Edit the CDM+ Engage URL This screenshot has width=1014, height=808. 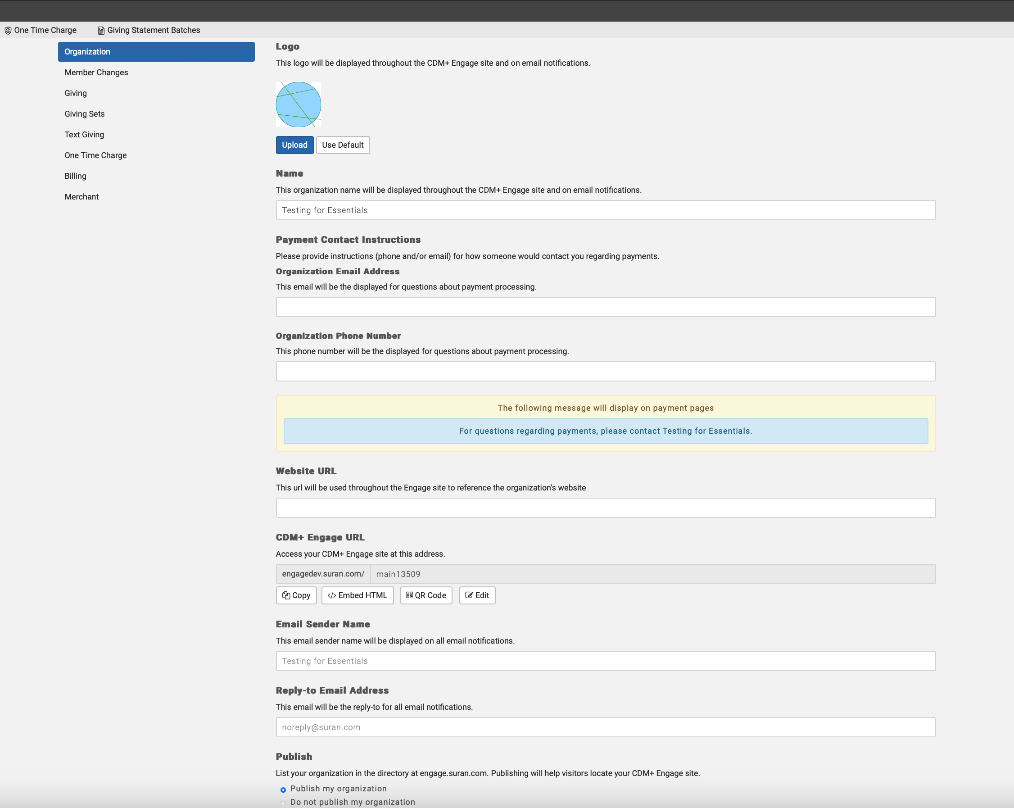tap(477, 595)
